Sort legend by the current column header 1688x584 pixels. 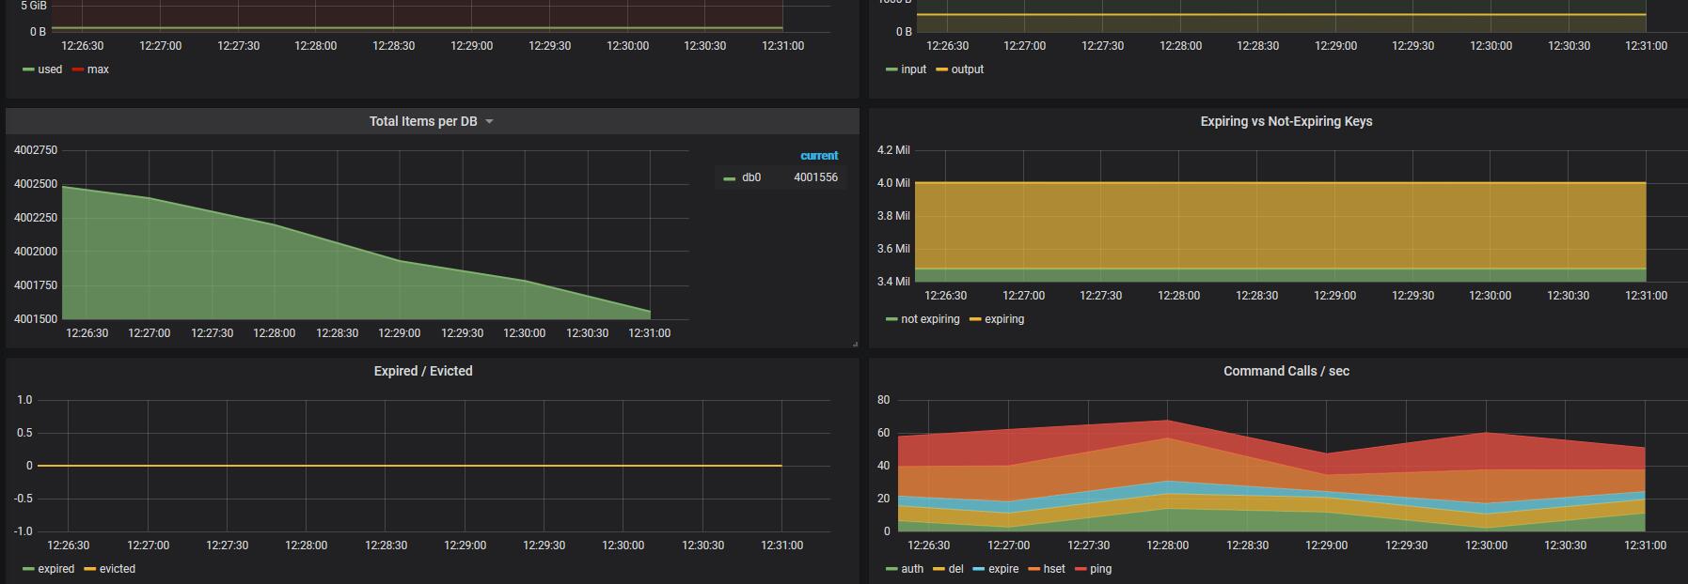tap(819, 156)
